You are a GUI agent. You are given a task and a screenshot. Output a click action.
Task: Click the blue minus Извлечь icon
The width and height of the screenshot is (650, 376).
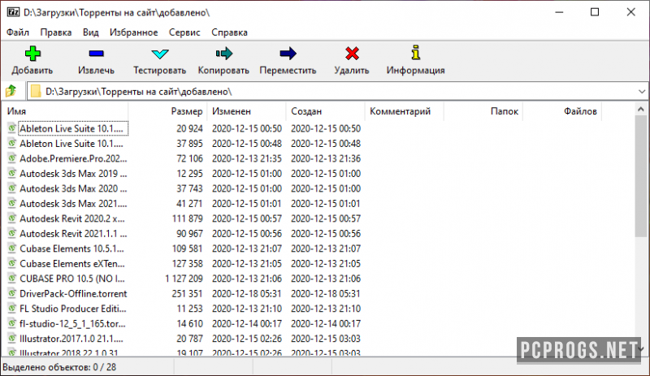(96, 54)
